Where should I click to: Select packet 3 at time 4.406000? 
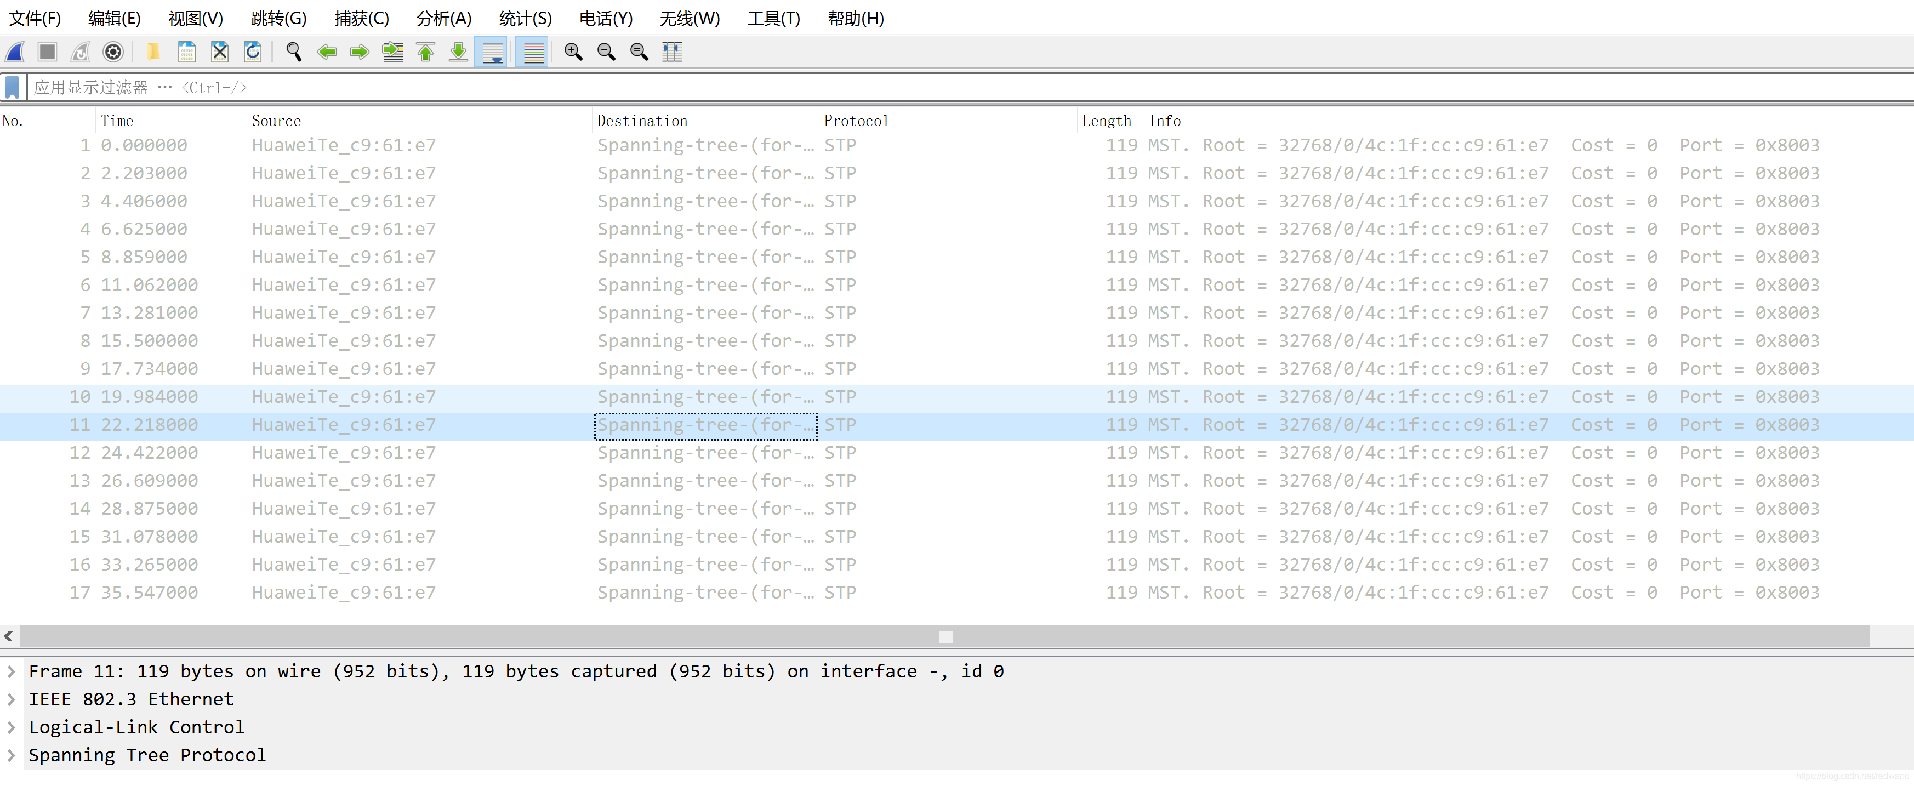957,201
